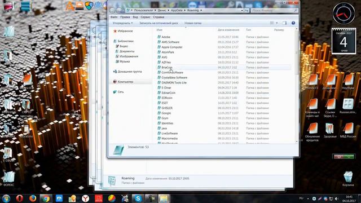Open the Здоровье desktop folder
Image resolution: width=361 pixels, height=203 pixels.
pyautogui.click(x=330, y=130)
